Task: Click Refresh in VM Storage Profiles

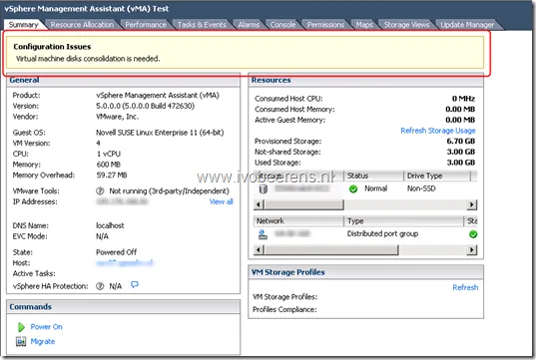Action: coord(465,287)
